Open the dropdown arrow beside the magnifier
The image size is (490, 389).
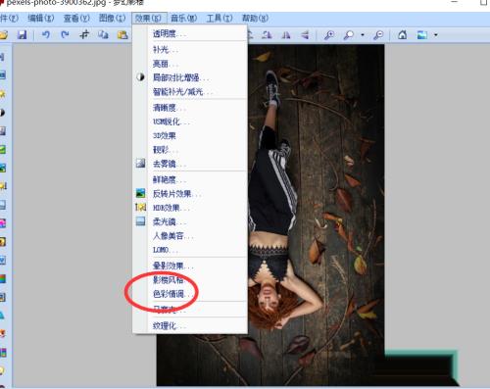point(363,34)
